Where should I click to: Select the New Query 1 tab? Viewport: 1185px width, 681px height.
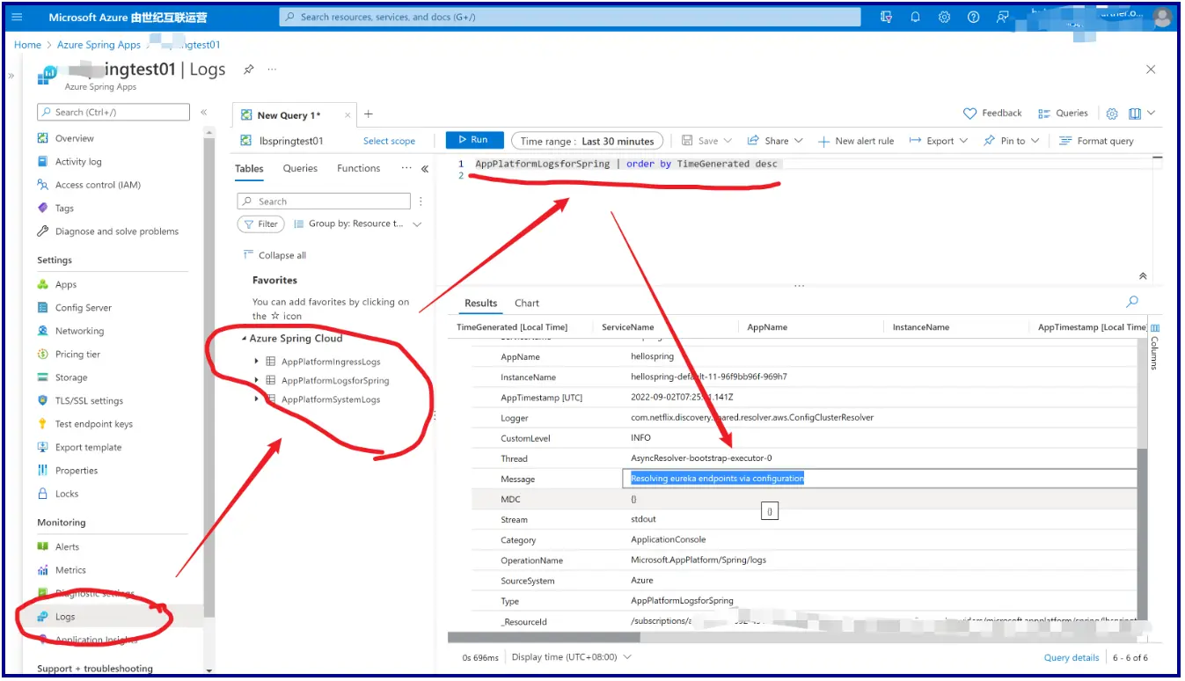click(x=289, y=115)
